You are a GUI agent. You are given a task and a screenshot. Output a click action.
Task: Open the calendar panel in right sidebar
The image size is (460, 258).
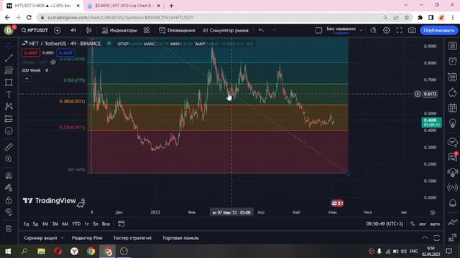[x=453, y=107]
